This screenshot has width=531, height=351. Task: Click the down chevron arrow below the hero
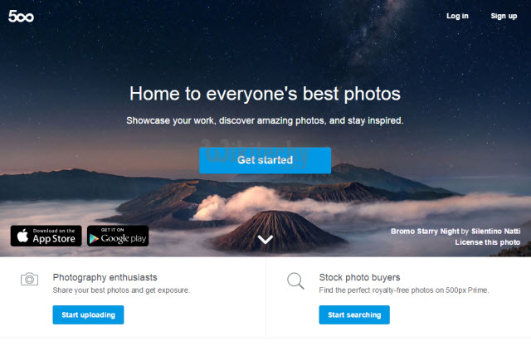click(265, 240)
